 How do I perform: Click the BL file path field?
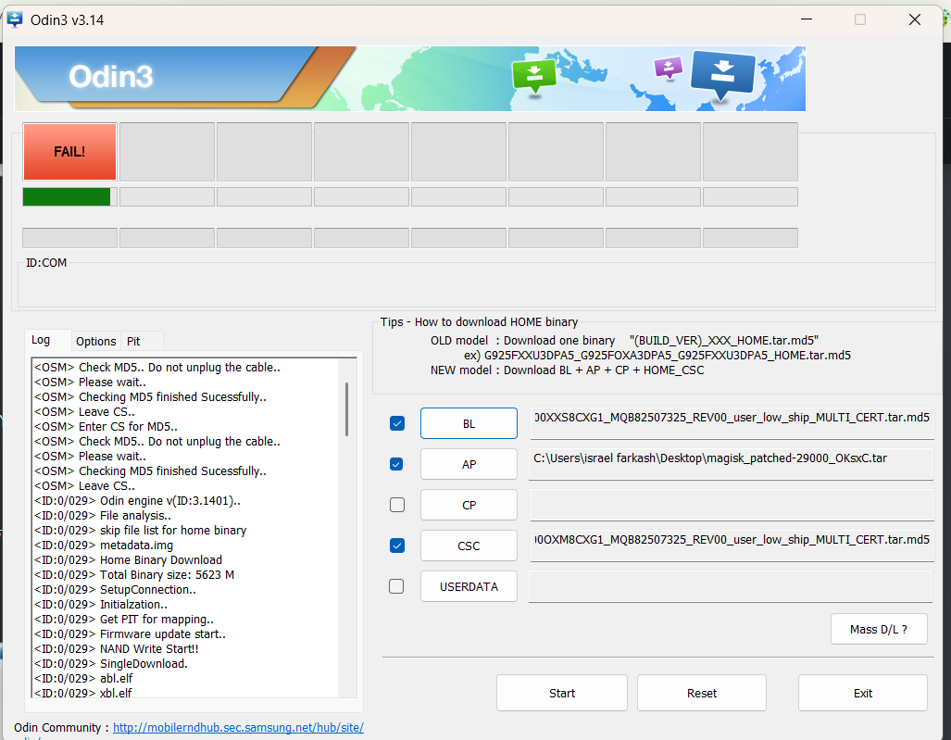tap(732, 422)
